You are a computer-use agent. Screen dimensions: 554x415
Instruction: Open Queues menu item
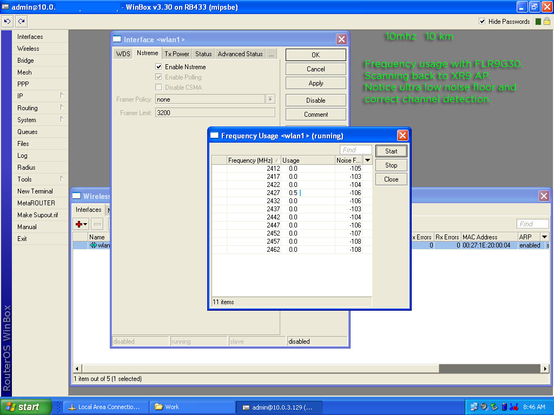click(x=27, y=132)
